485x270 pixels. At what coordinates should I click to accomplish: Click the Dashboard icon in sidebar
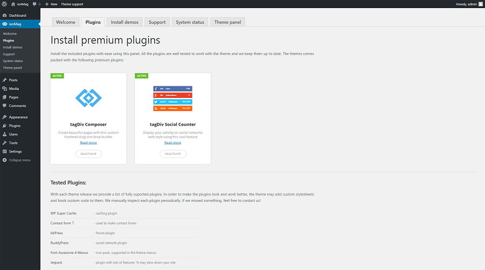tap(5, 16)
